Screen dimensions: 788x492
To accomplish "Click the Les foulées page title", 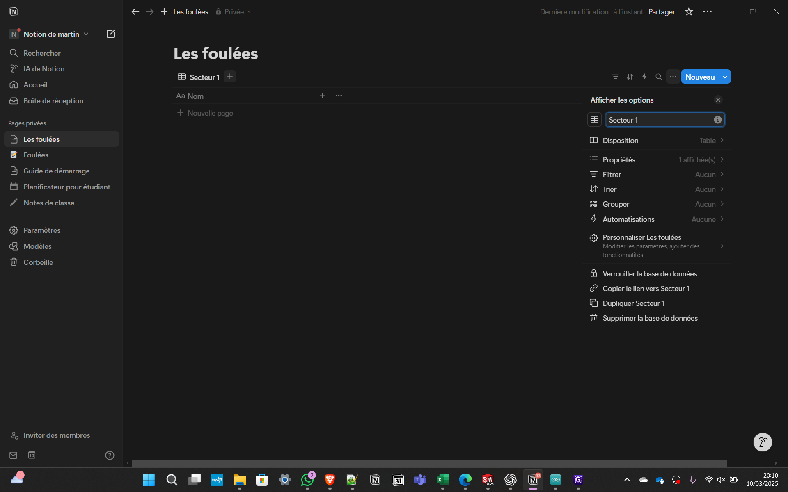I will point(215,53).
